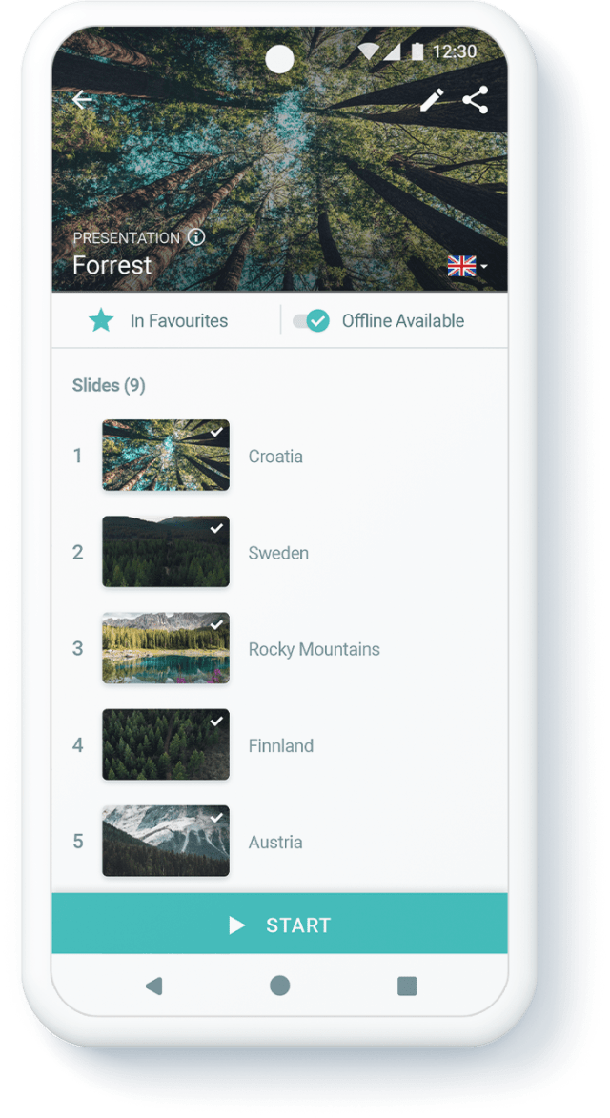
Task: Open presentation info circle icon
Action: [x=196, y=237]
